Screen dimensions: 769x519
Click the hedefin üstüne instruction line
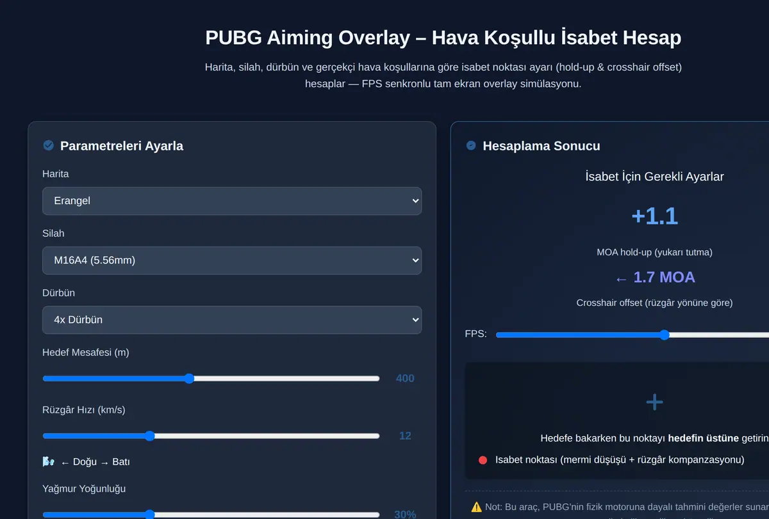[654, 438]
